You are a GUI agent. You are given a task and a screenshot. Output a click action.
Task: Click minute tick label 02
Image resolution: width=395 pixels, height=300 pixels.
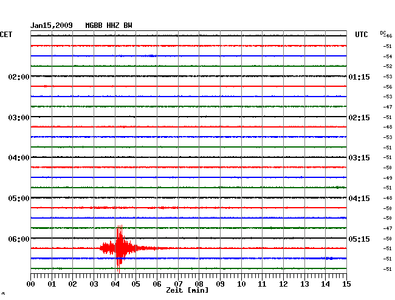click(72, 284)
